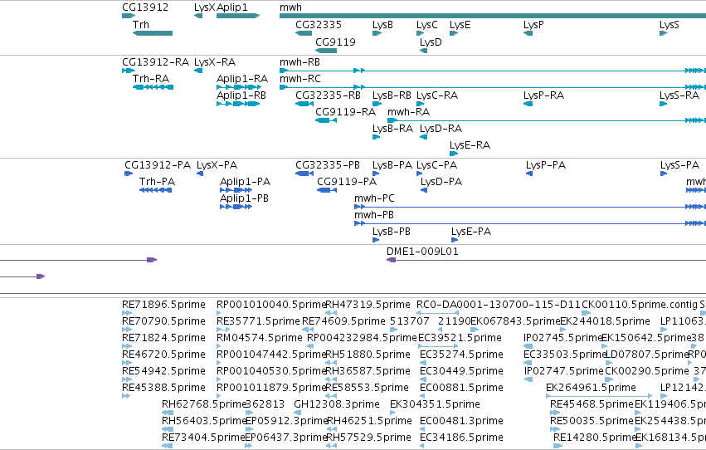Click the LysC-PA protein feature
This screenshot has width=706, height=450.
[x=420, y=174]
